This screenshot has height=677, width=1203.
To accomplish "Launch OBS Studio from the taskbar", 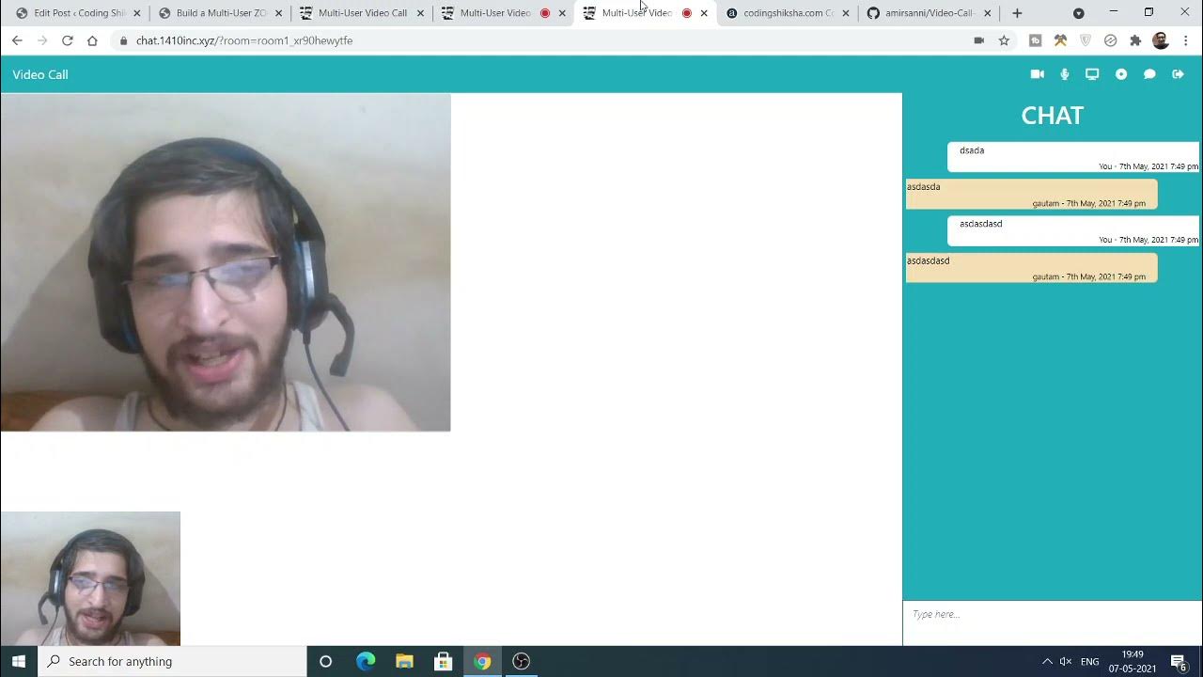I will click(522, 661).
